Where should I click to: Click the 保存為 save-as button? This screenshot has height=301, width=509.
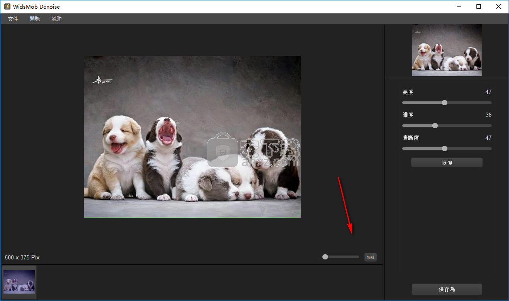tap(447, 289)
